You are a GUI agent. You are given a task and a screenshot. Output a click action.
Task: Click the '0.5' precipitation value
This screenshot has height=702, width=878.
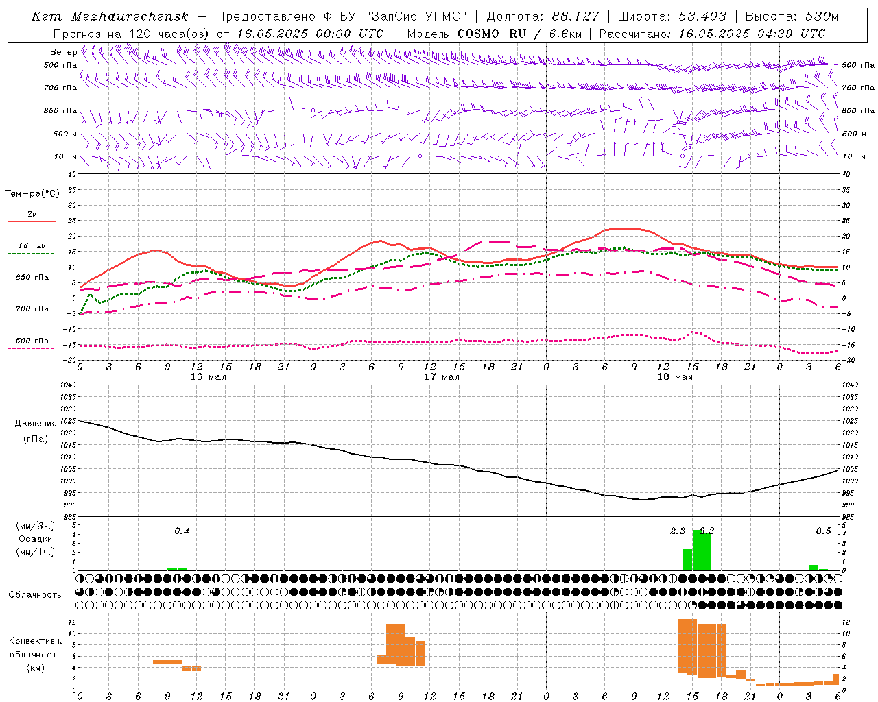click(823, 531)
